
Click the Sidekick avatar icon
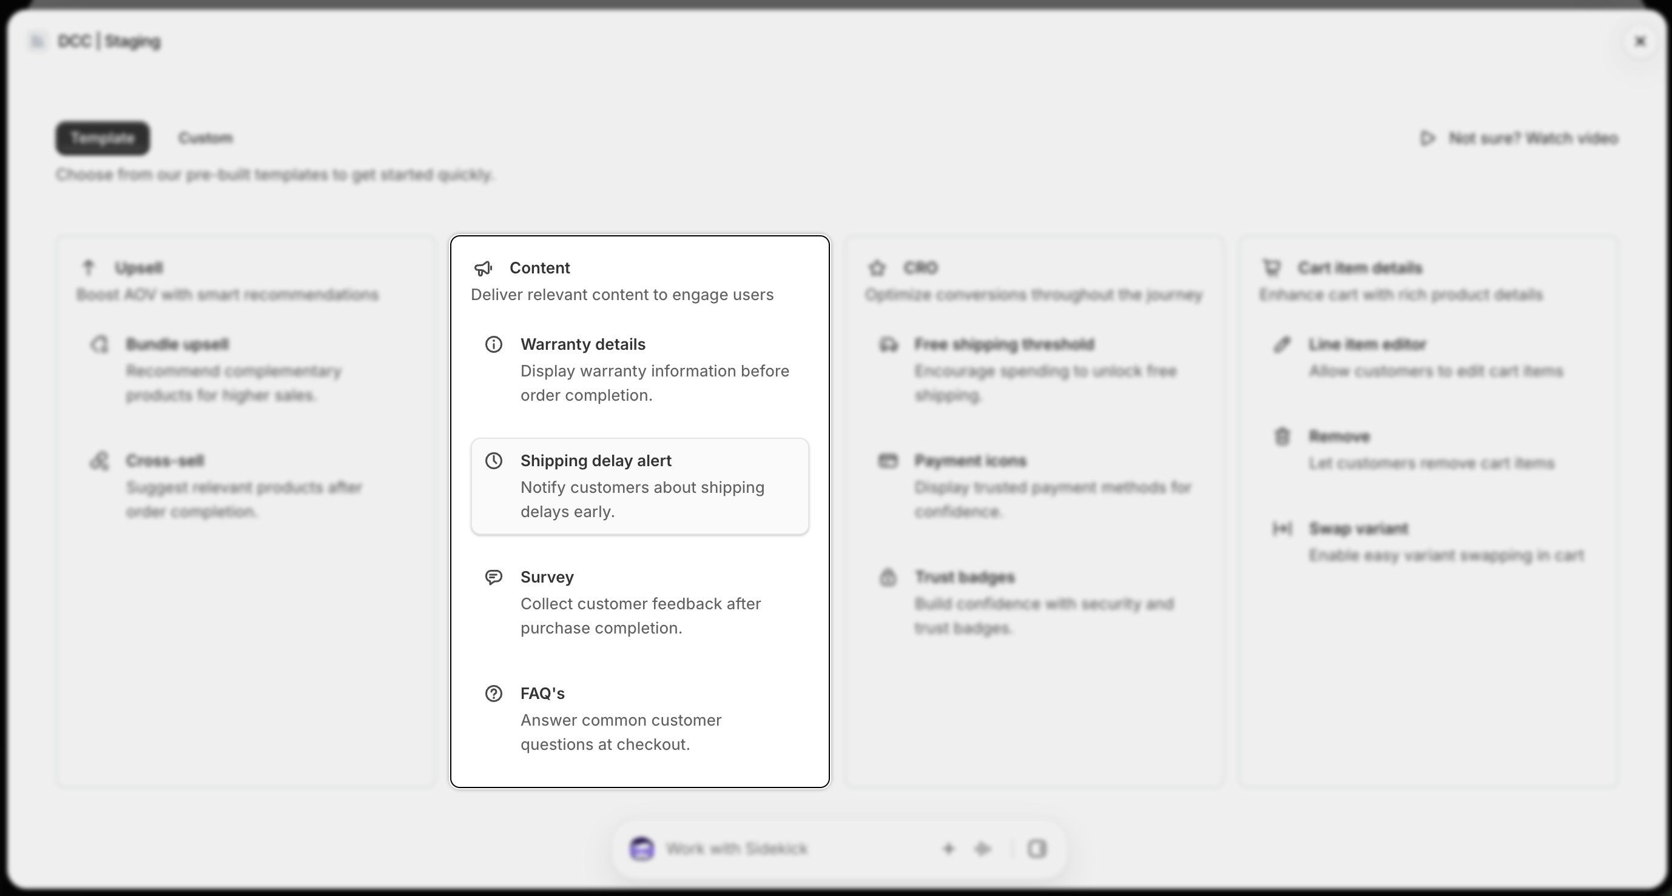(642, 849)
